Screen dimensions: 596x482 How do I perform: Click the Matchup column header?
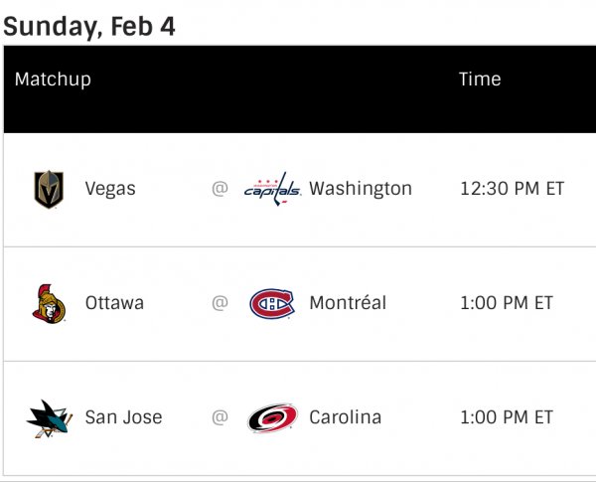click(53, 80)
